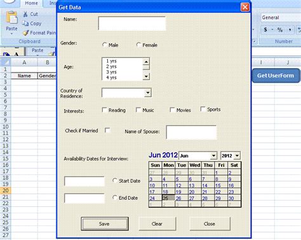Click the Clear button

pos(157,223)
